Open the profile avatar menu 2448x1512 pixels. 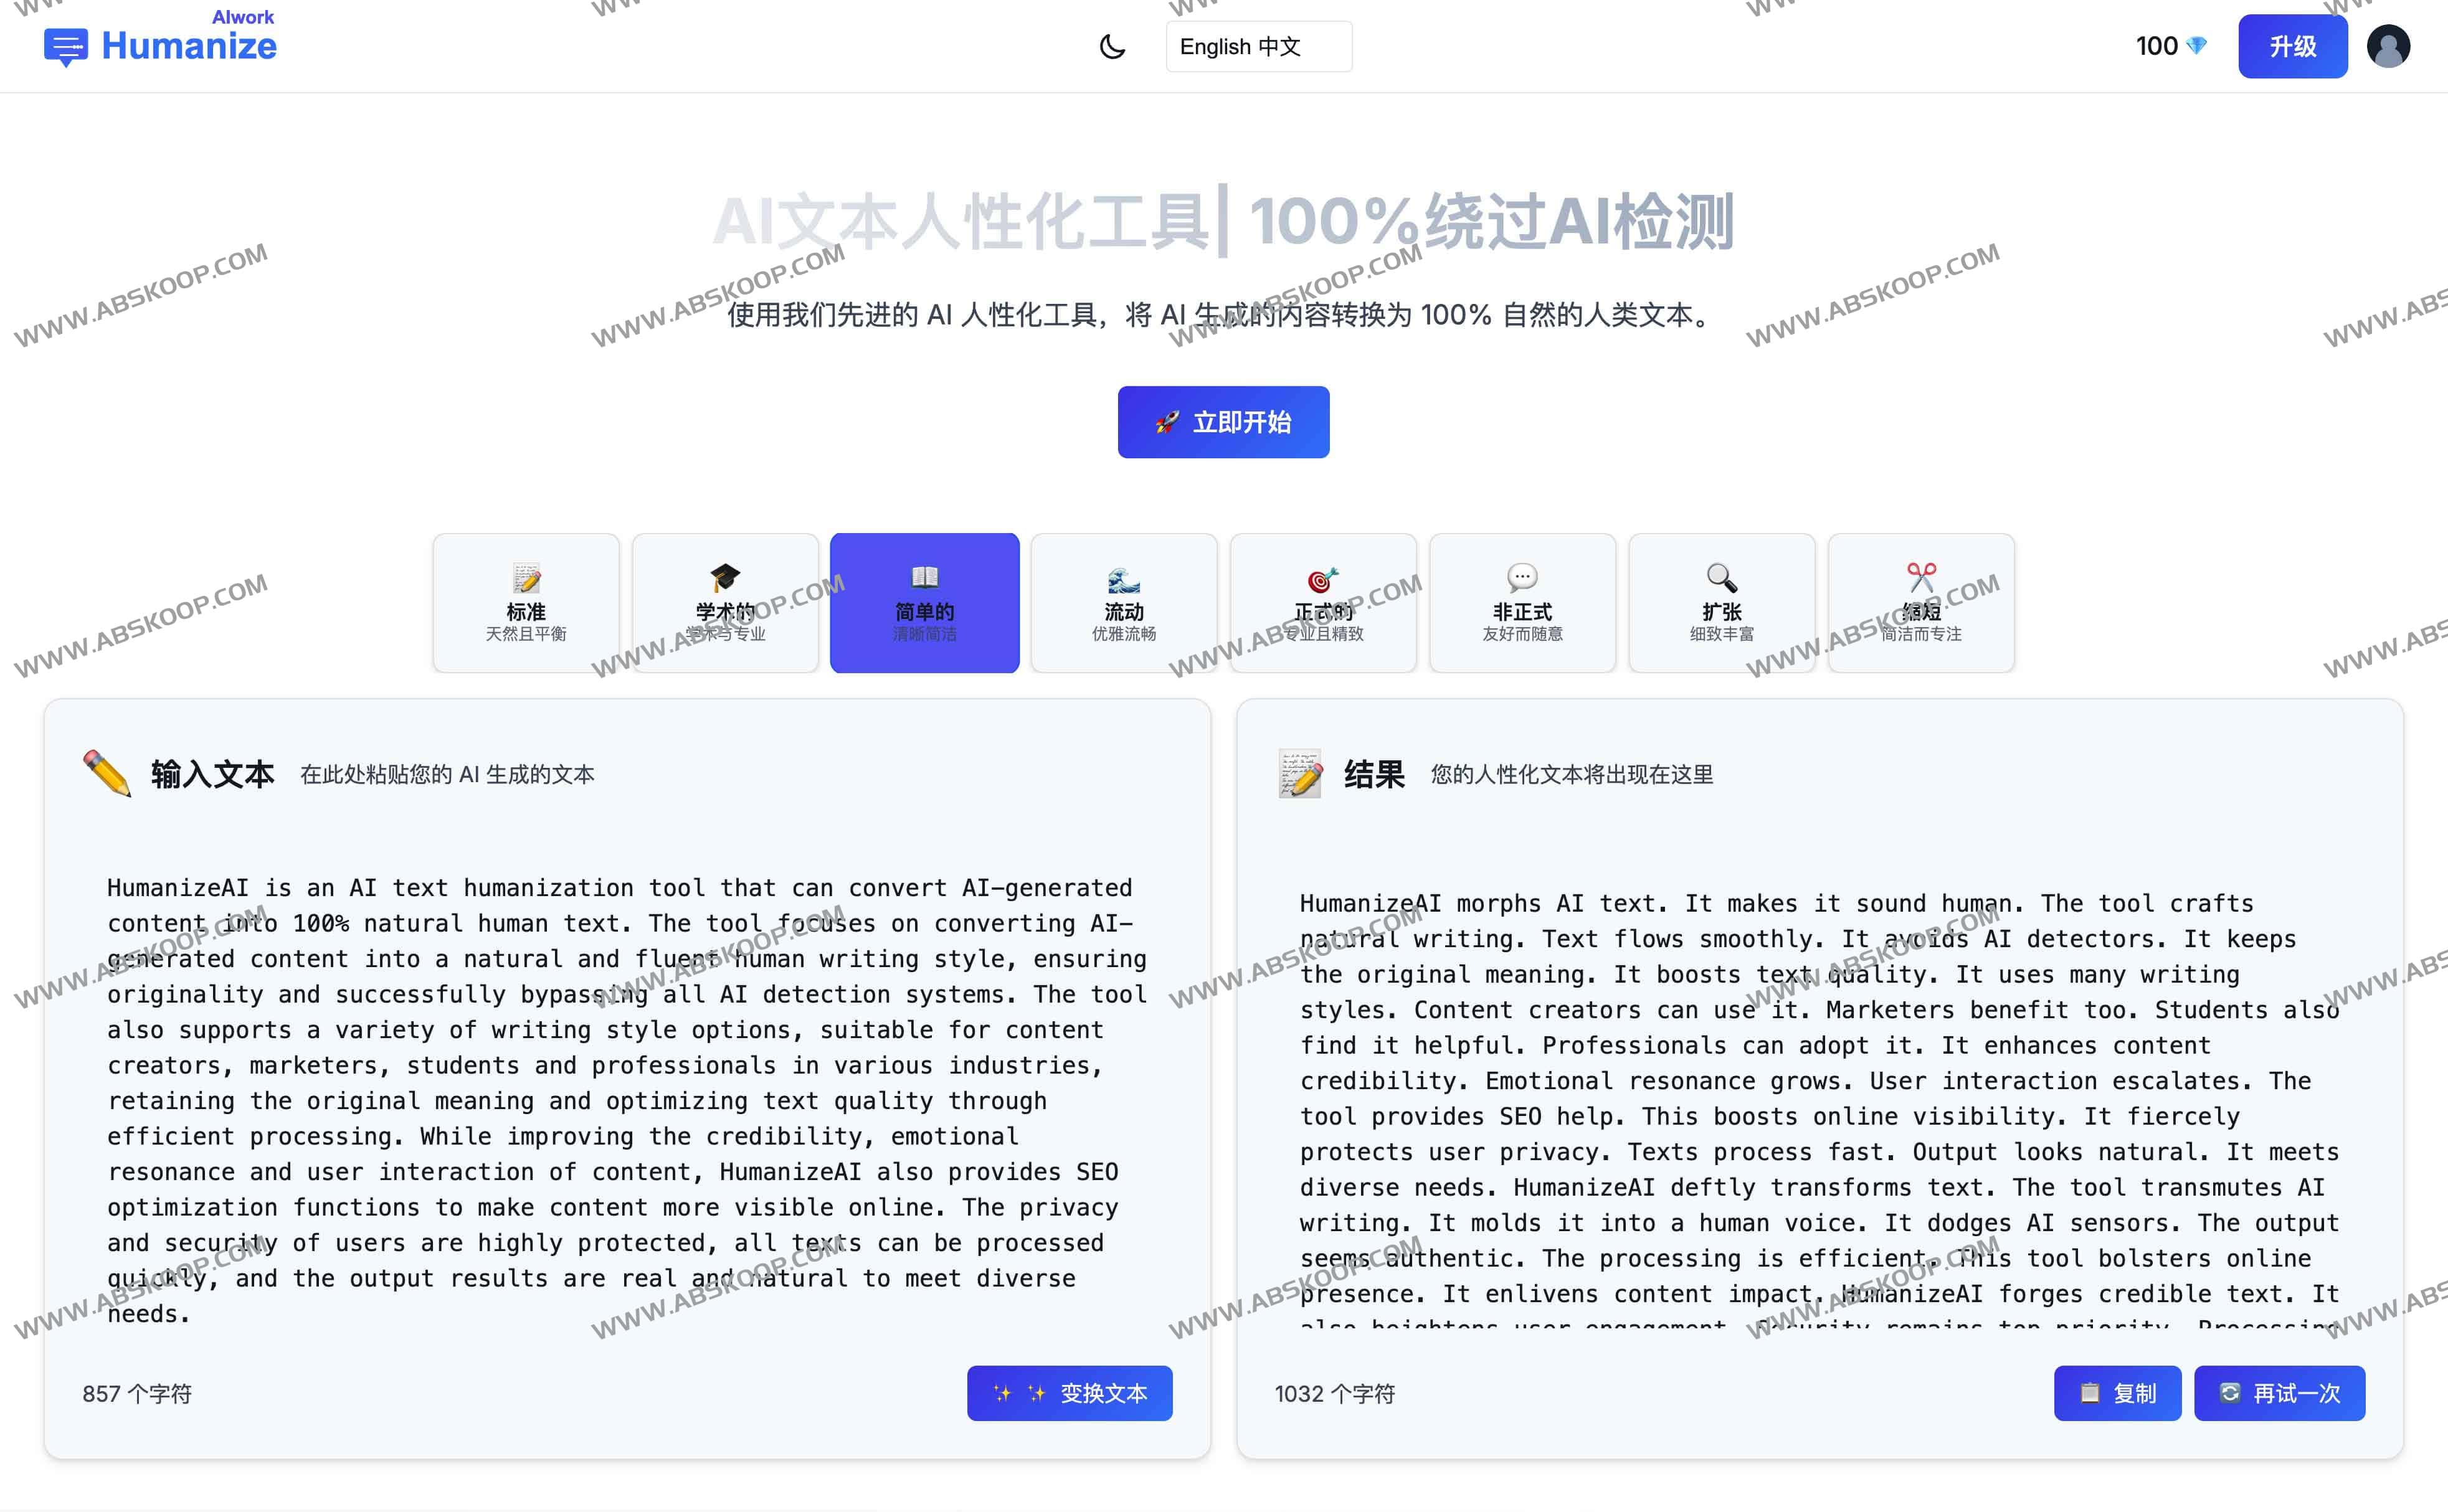click(2389, 45)
